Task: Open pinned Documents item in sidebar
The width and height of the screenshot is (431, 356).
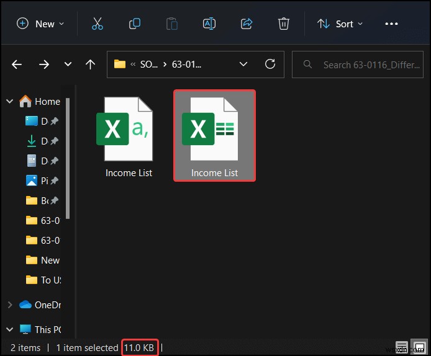Action: (x=42, y=161)
